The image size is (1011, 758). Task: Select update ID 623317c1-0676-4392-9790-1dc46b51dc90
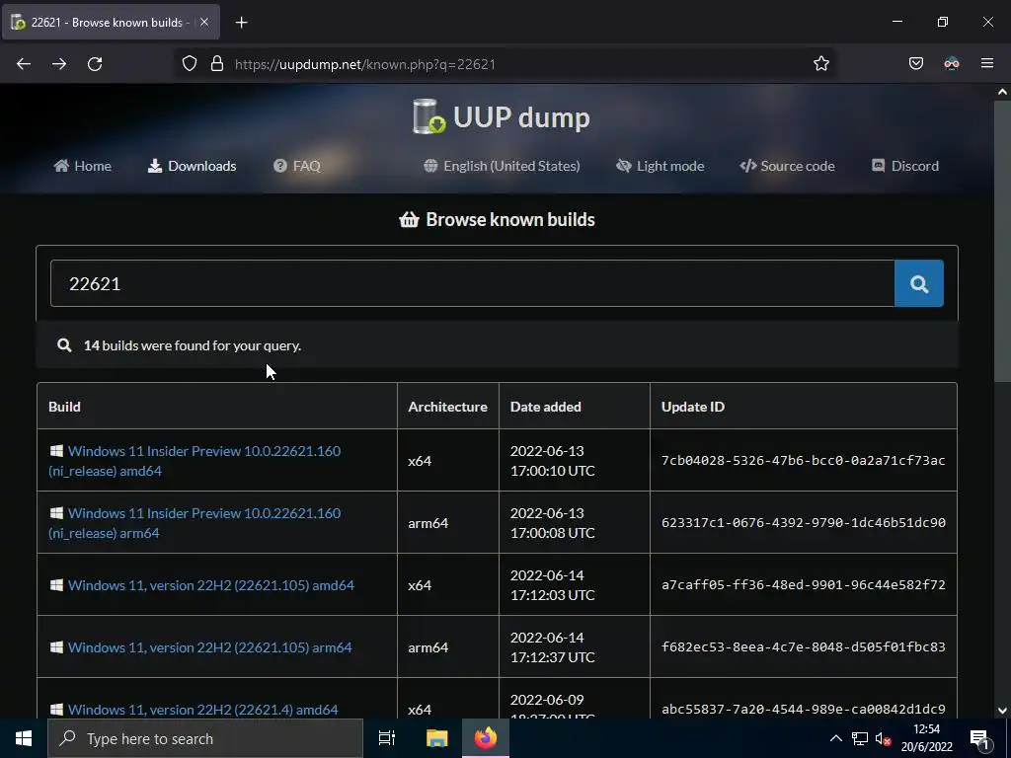pyautogui.click(x=804, y=523)
